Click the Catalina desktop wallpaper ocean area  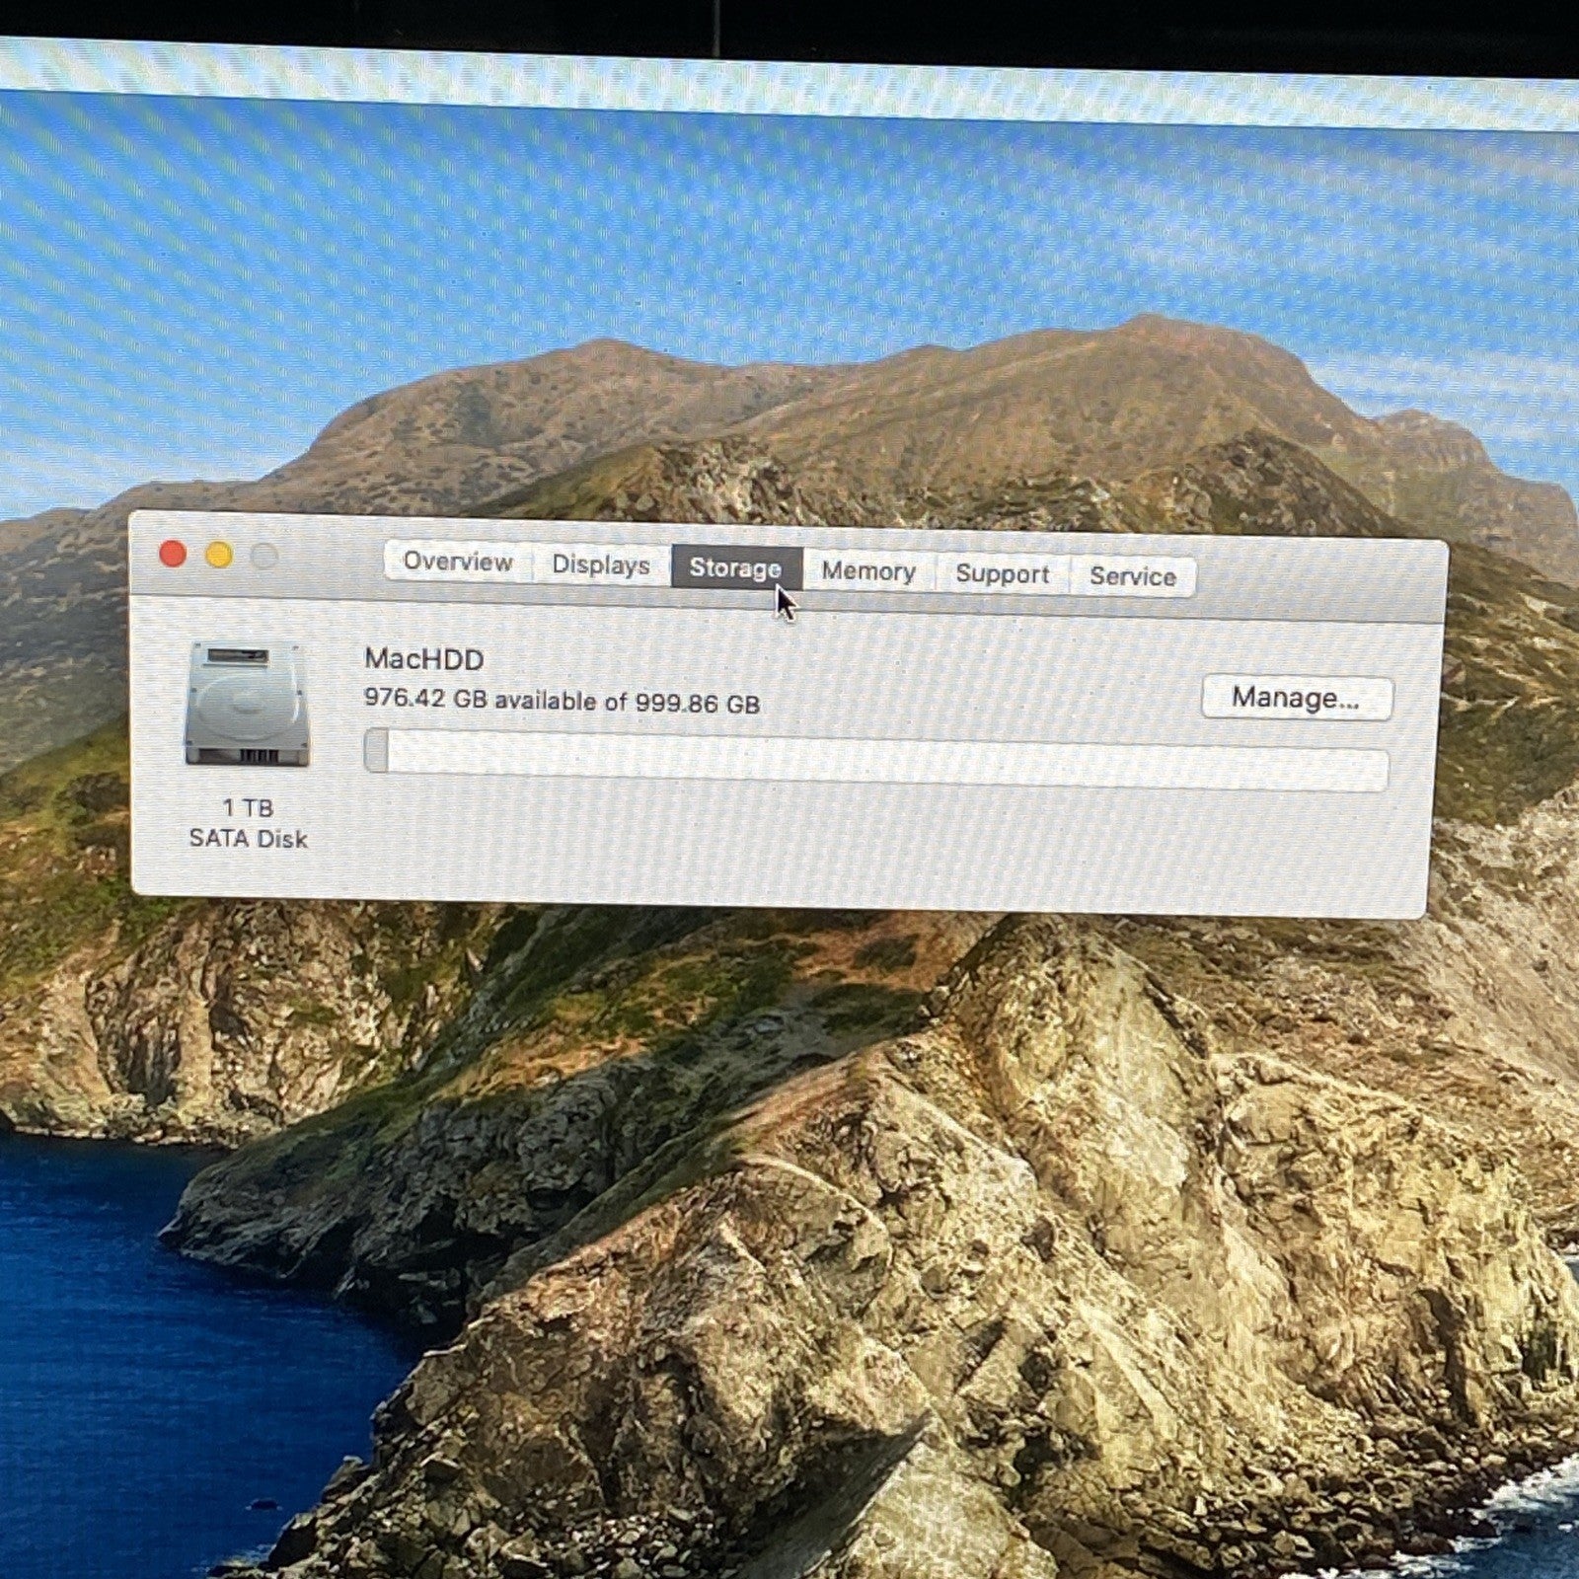tap(148, 1382)
